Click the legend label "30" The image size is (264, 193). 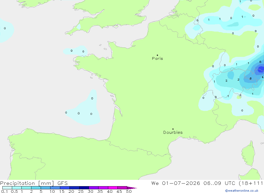[x=90, y=191]
